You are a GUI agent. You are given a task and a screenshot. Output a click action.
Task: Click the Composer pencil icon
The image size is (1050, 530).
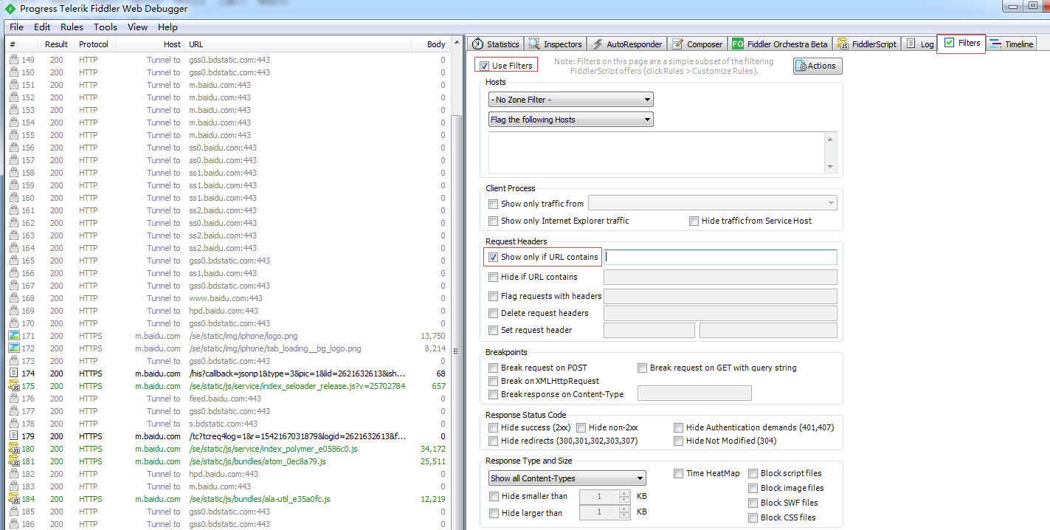coord(677,44)
